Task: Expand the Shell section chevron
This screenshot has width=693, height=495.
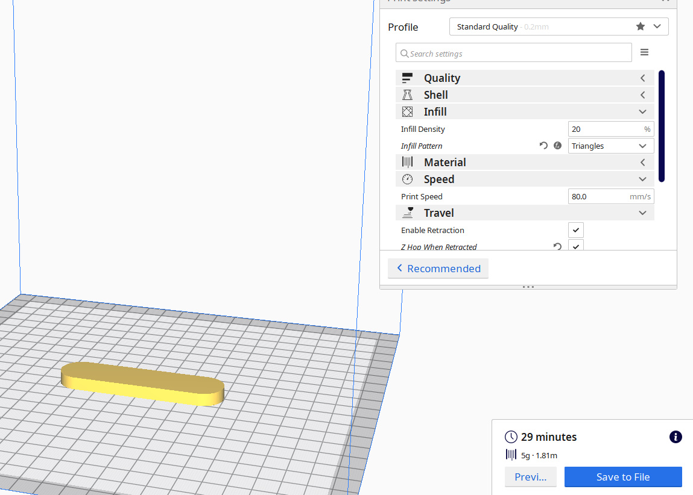Action: click(642, 95)
